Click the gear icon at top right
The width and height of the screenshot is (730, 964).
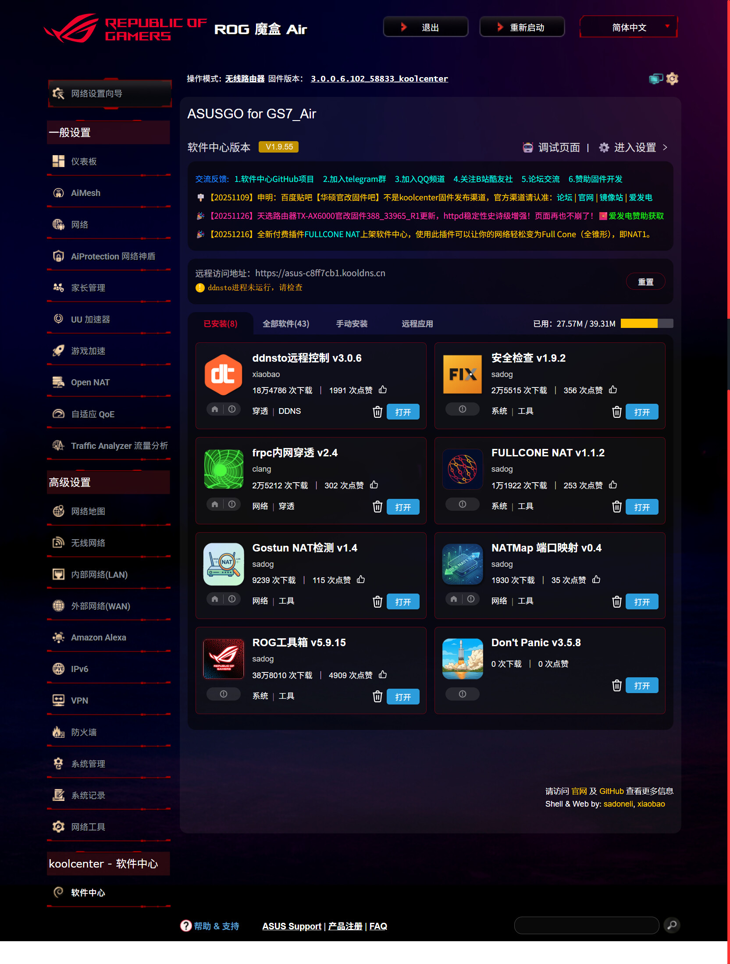click(x=672, y=79)
